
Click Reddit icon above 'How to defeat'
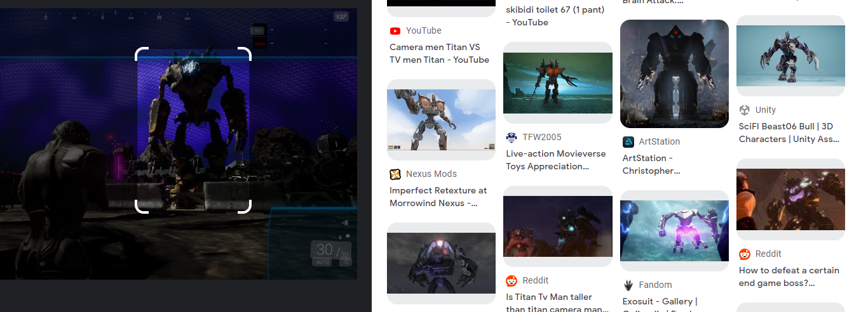[x=745, y=254]
